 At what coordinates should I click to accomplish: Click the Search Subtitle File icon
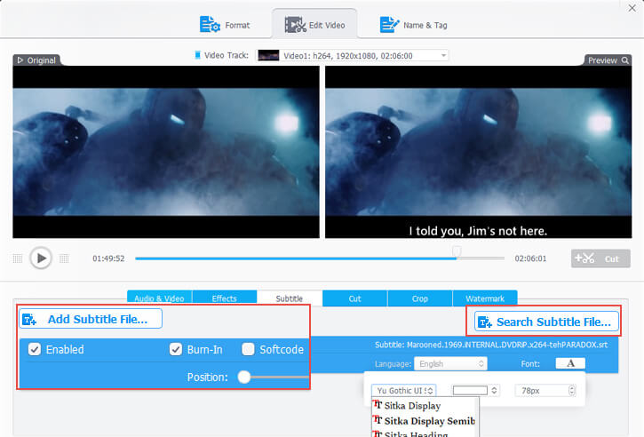(x=485, y=322)
